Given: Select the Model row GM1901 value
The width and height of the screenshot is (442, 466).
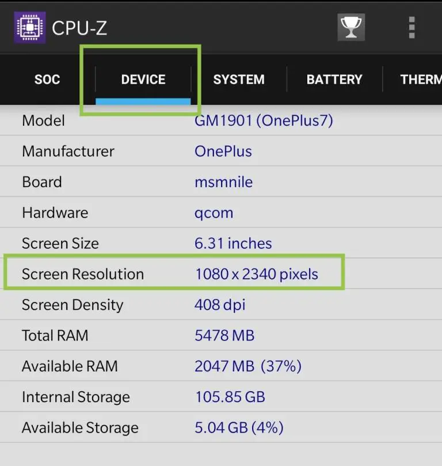Looking at the screenshot, I should [264, 120].
